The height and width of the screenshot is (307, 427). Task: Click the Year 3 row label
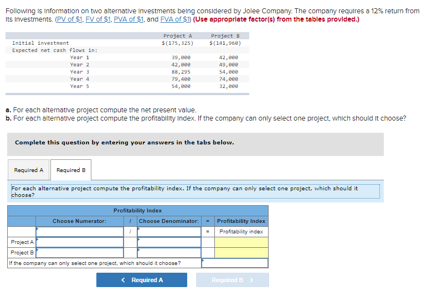(80, 72)
